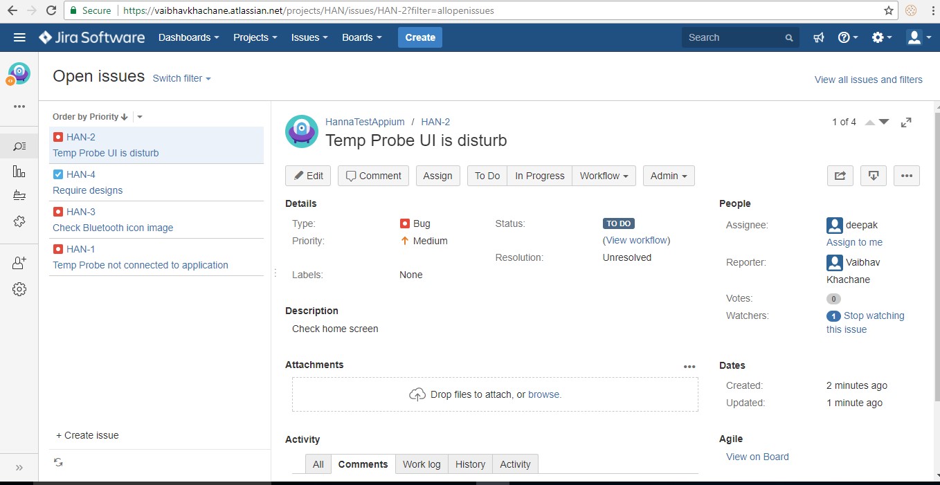Image resolution: width=940 pixels, height=485 pixels.
Task: Click the feedback megaphone icon in navbar
Action: click(x=819, y=37)
